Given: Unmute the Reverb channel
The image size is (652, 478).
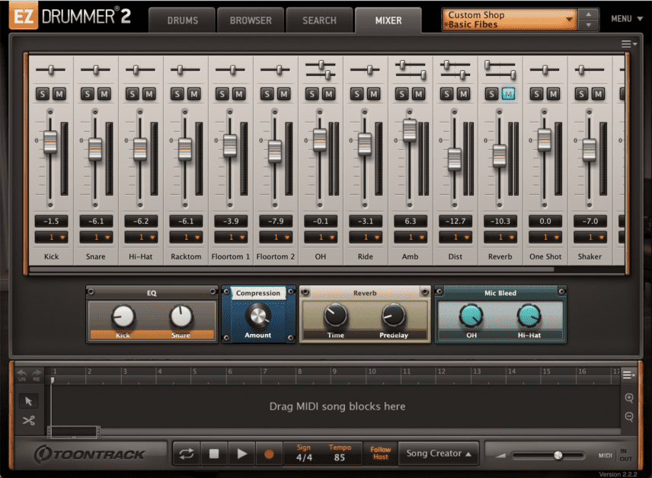Looking at the screenshot, I should click(509, 94).
